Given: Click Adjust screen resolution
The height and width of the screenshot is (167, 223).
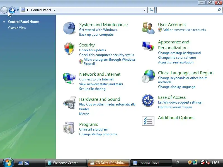Looking at the screenshot, I should click(x=176, y=62).
